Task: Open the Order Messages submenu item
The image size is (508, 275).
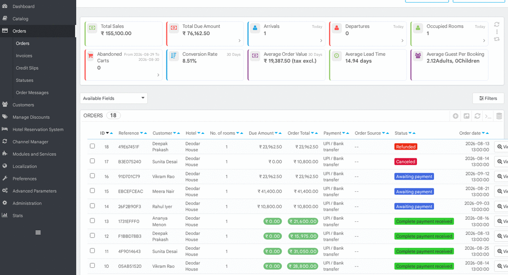Action: [32, 93]
